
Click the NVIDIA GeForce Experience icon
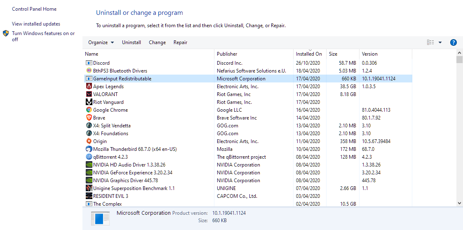[x=89, y=172]
